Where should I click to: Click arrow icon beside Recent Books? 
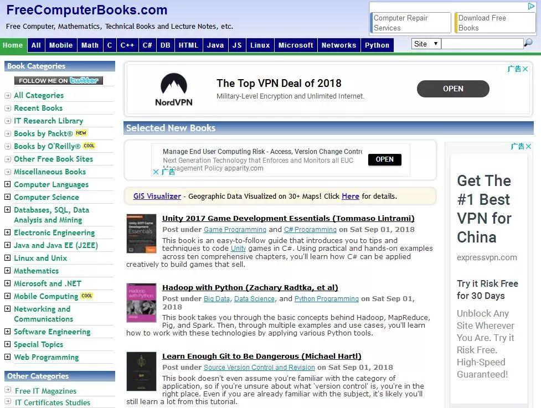pos(8,109)
